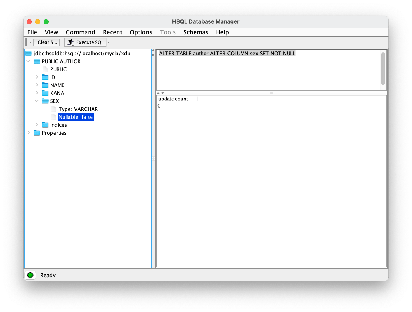Open the File menu
The image size is (412, 312).
coord(32,32)
